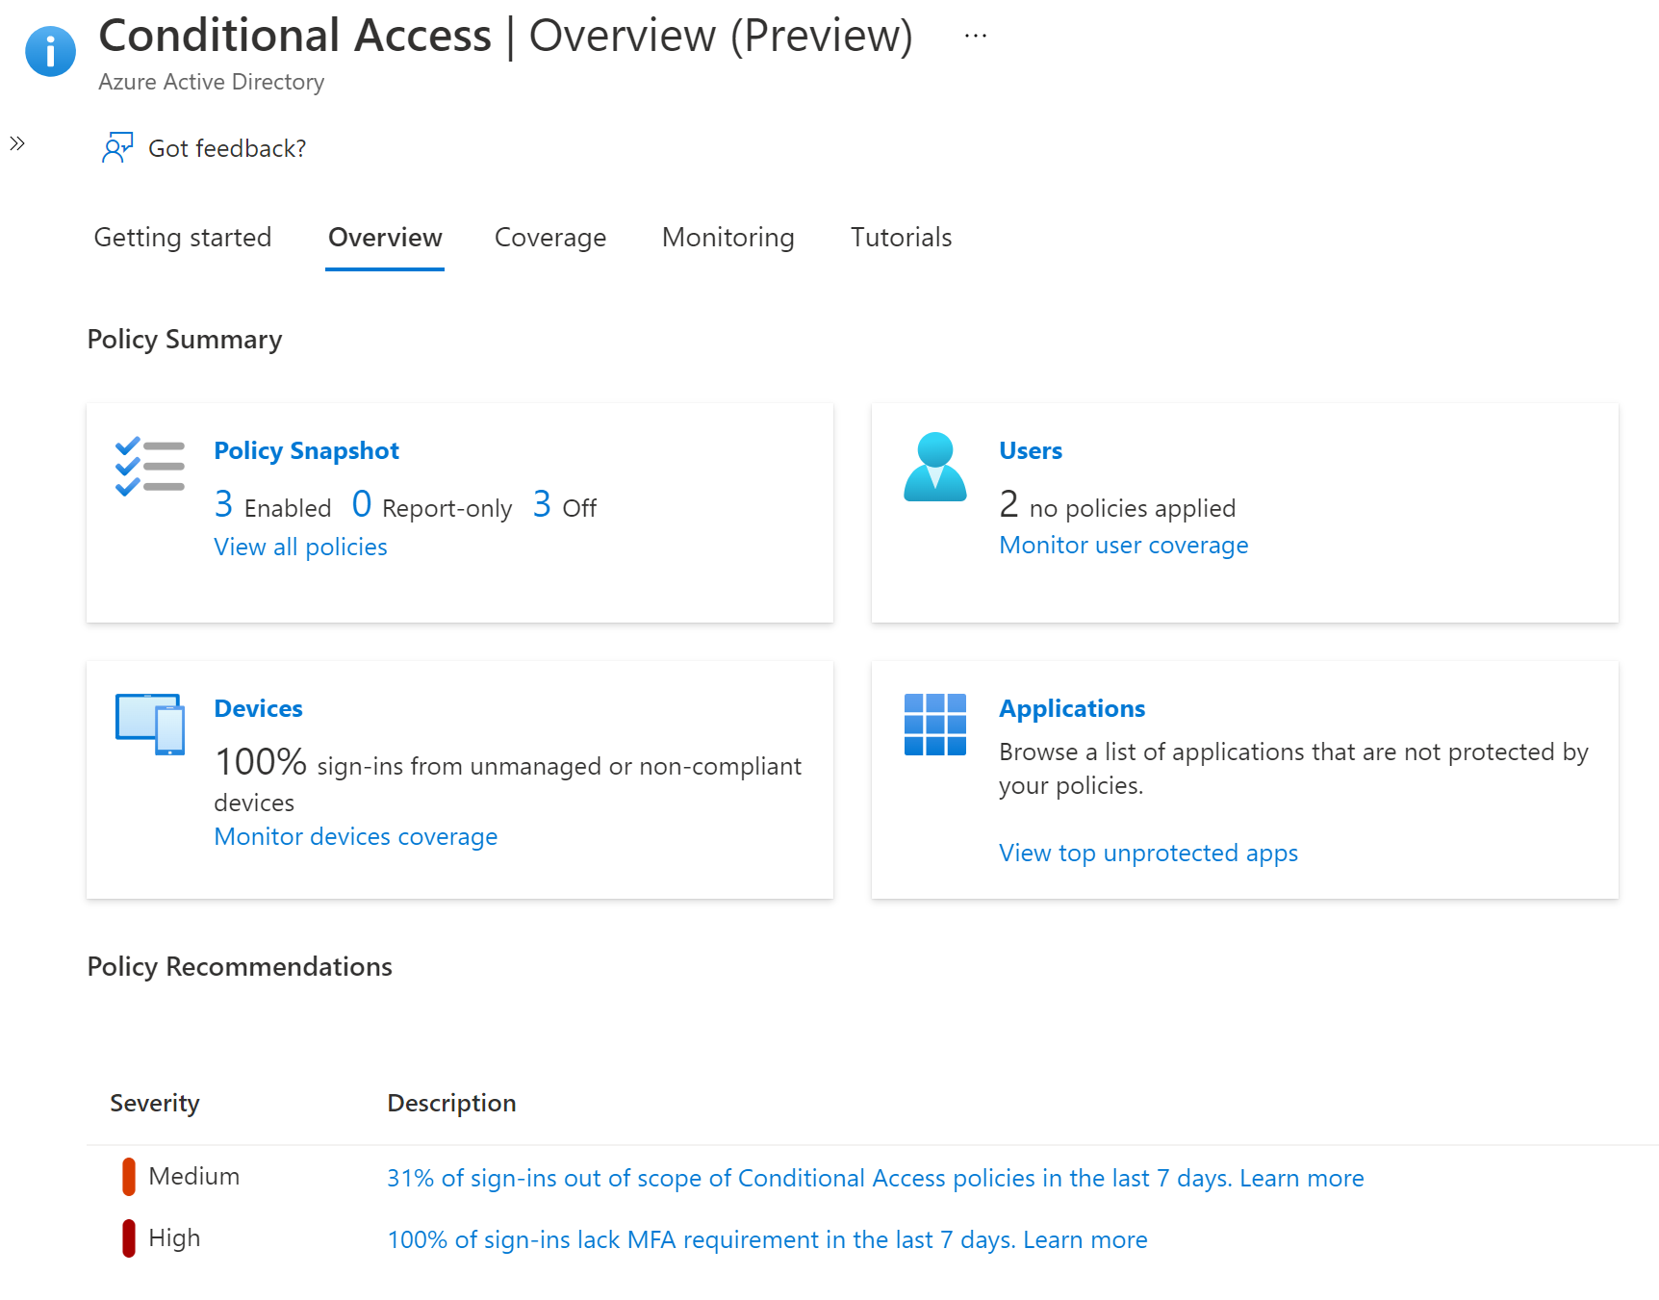Click the Devices monitor and phone icon
The width and height of the screenshot is (1659, 1300).
(150, 724)
